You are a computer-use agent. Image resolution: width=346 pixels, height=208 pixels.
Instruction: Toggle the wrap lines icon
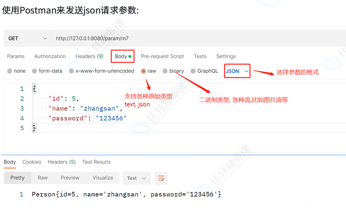(161, 178)
